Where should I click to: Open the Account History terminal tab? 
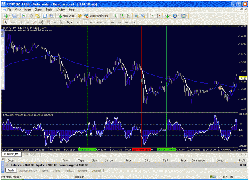tap(28, 170)
